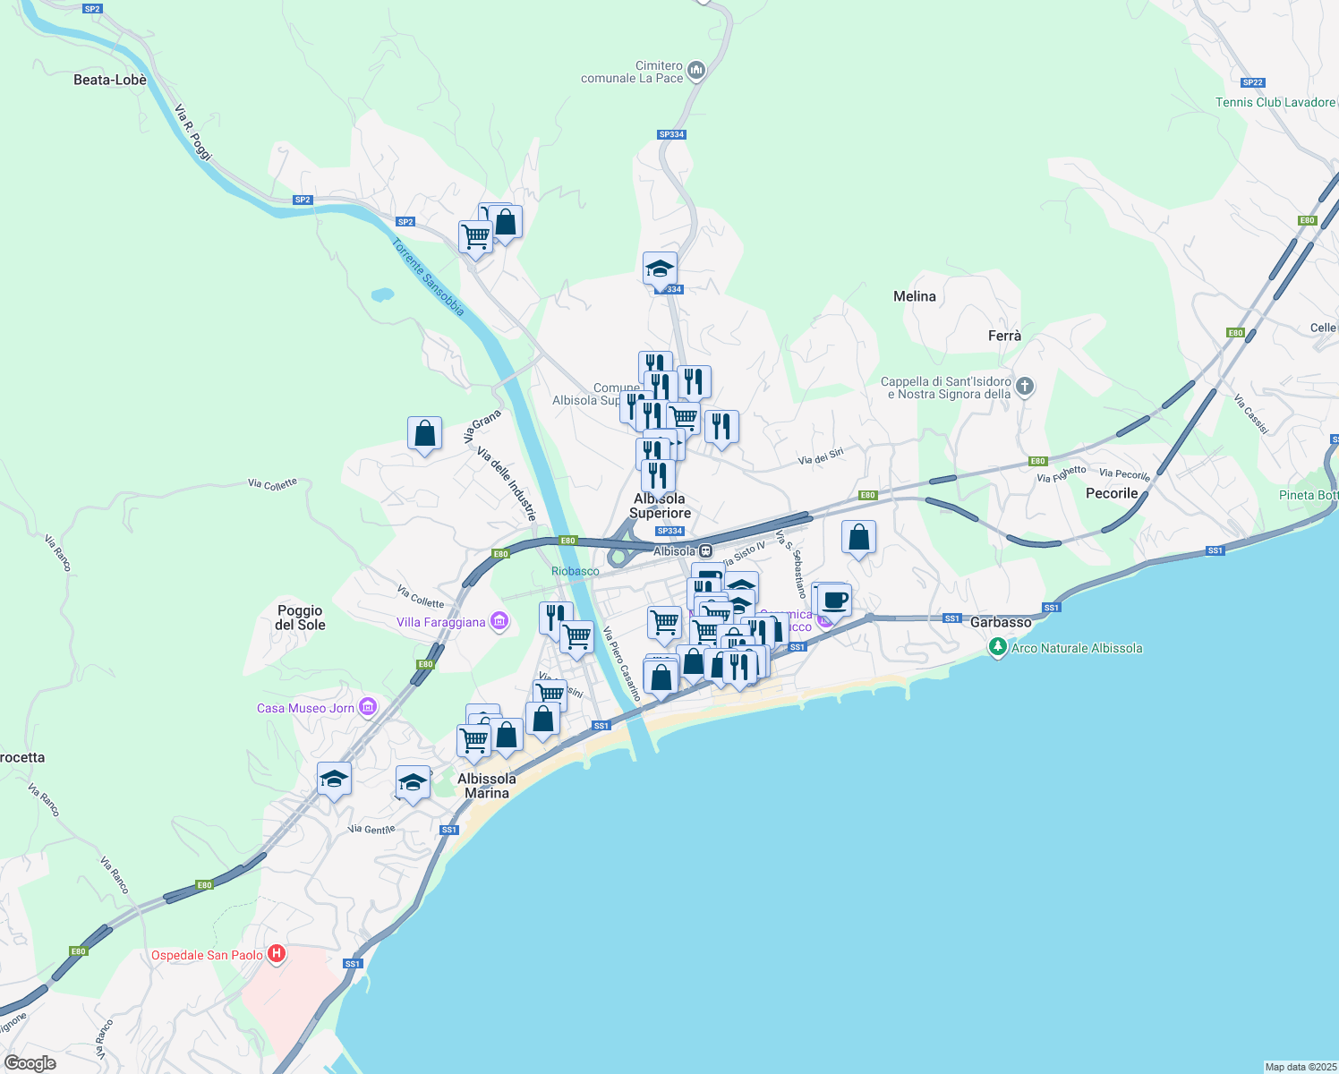1339x1074 pixels.
Task: Click the shopping cart icon near Torrente Sansobbia
Action: click(x=474, y=237)
